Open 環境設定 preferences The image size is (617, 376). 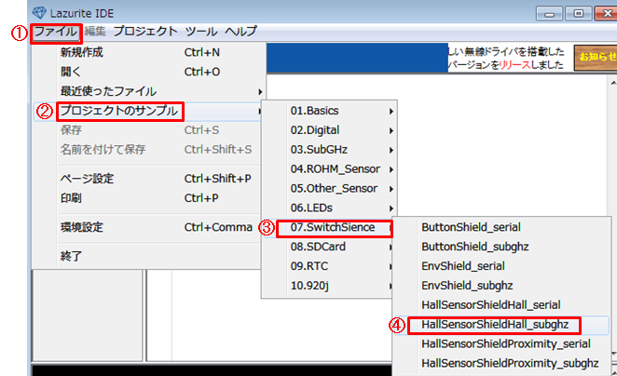(x=149, y=227)
